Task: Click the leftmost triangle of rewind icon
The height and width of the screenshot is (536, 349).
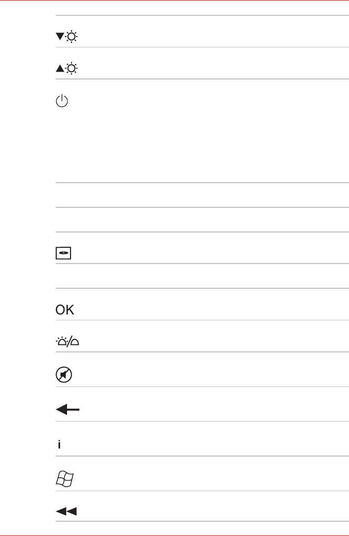Action: tap(61, 511)
